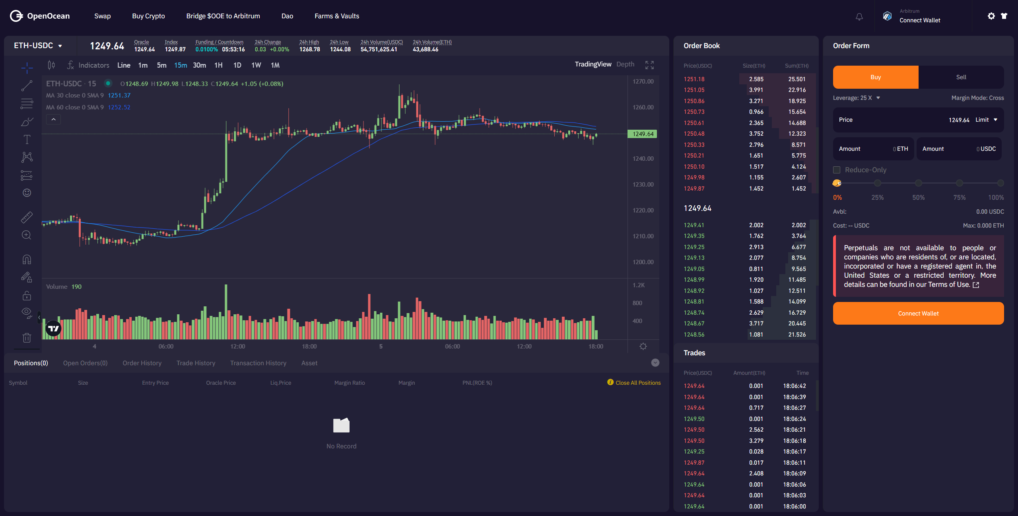Set amount slider to 50% mark

[x=918, y=183]
